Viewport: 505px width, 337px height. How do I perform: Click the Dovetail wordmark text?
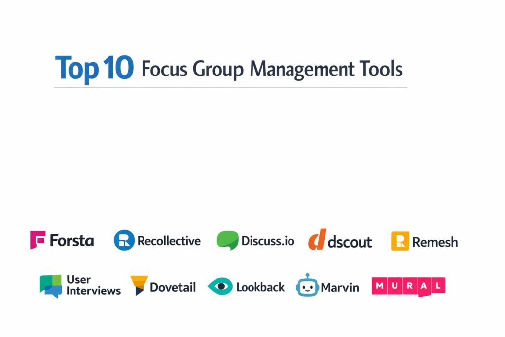click(173, 287)
